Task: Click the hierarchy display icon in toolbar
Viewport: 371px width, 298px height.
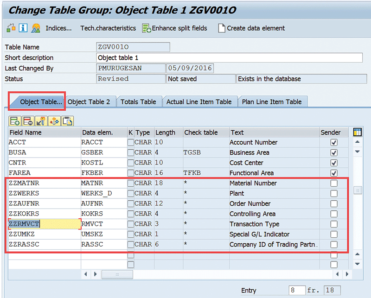Action: click(x=10, y=28)
